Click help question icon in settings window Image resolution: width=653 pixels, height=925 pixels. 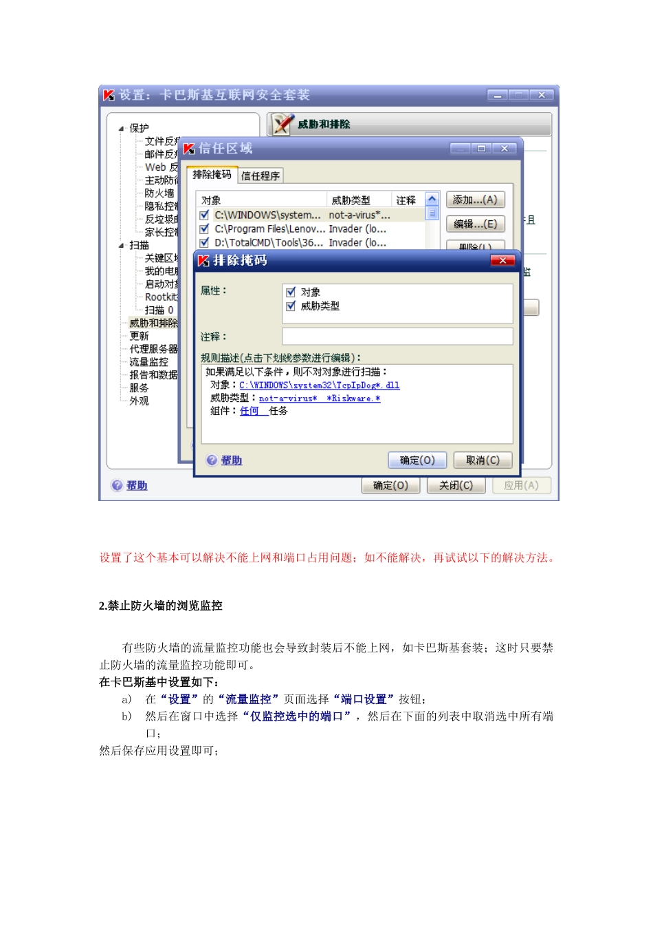[x=117, y=485]
